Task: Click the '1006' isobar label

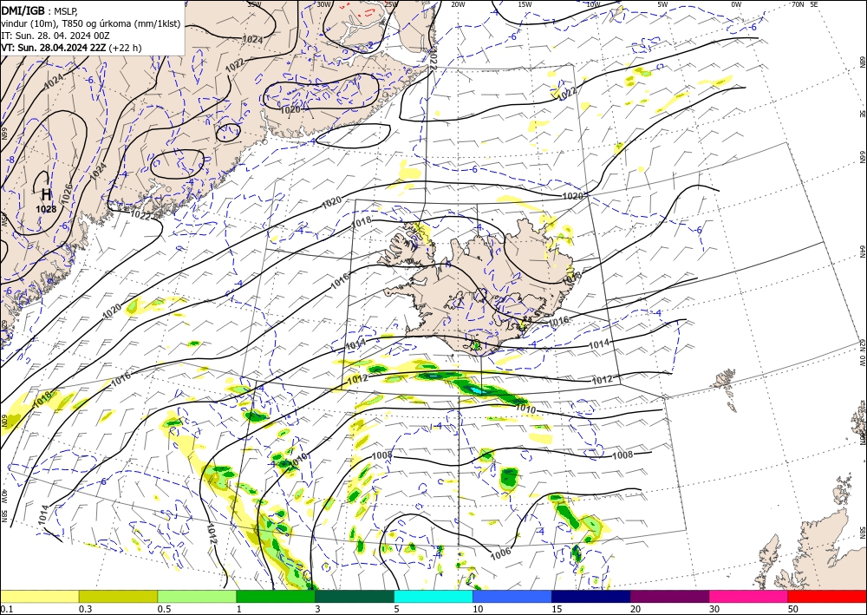Action: coord(500,553)
